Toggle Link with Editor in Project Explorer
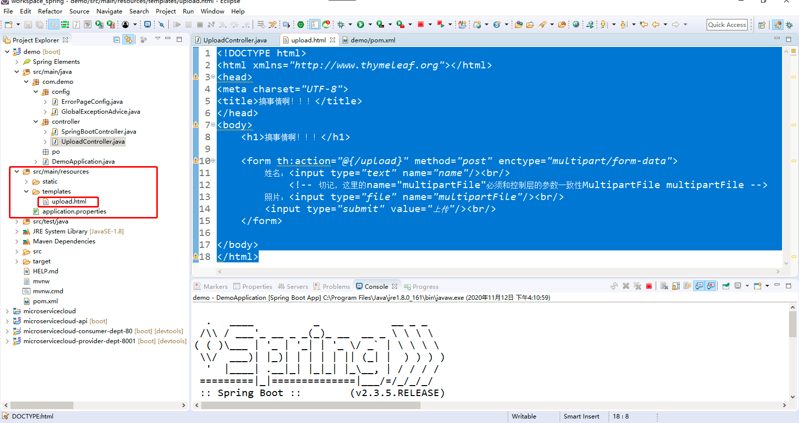 point(128,39)
